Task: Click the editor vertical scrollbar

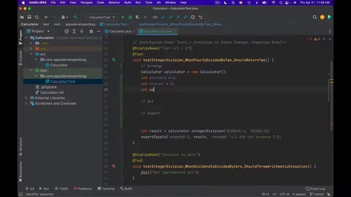Action: point(331,96)
